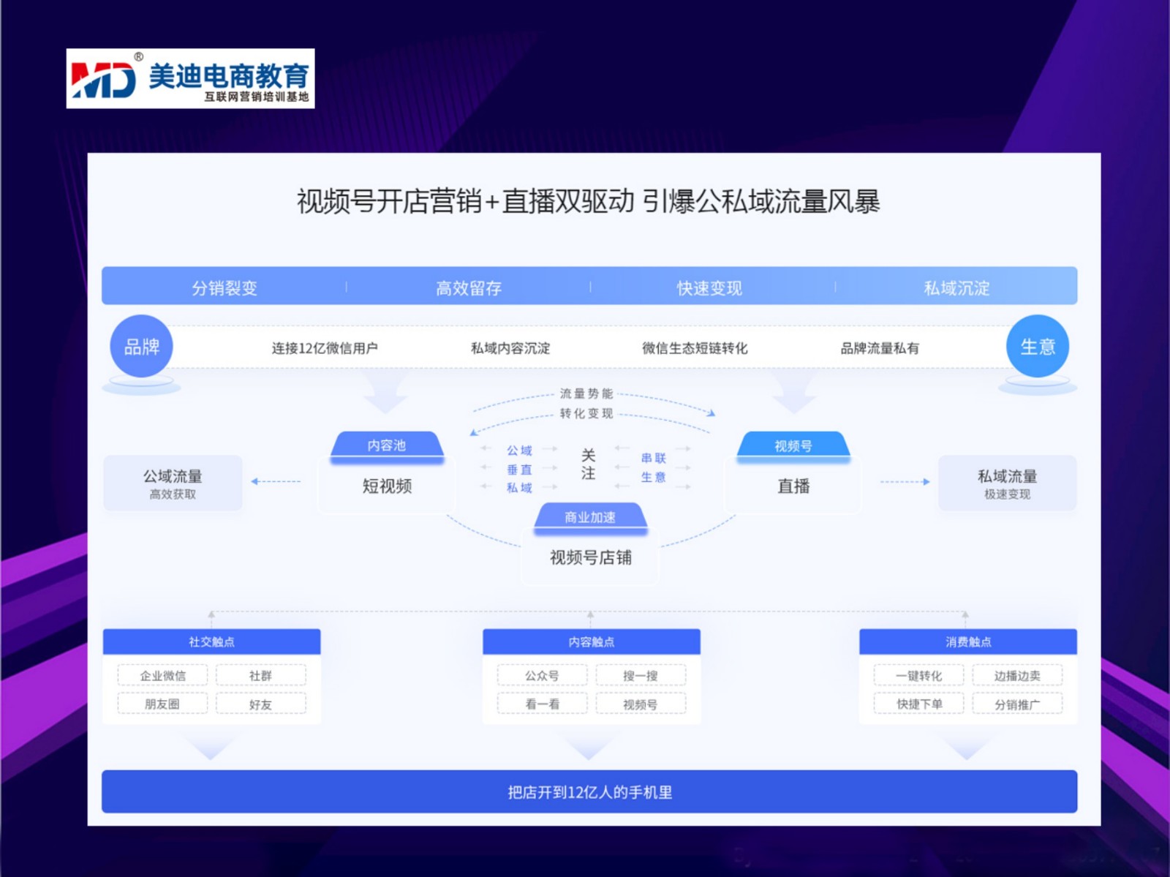The image size is (1170, 877).
Task: Select the 分销推广 option
Action: click(1017, 704)
